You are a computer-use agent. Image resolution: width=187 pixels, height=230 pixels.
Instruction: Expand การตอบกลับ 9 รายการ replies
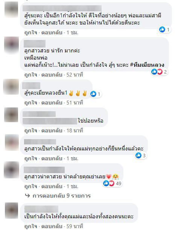(61, 196)
